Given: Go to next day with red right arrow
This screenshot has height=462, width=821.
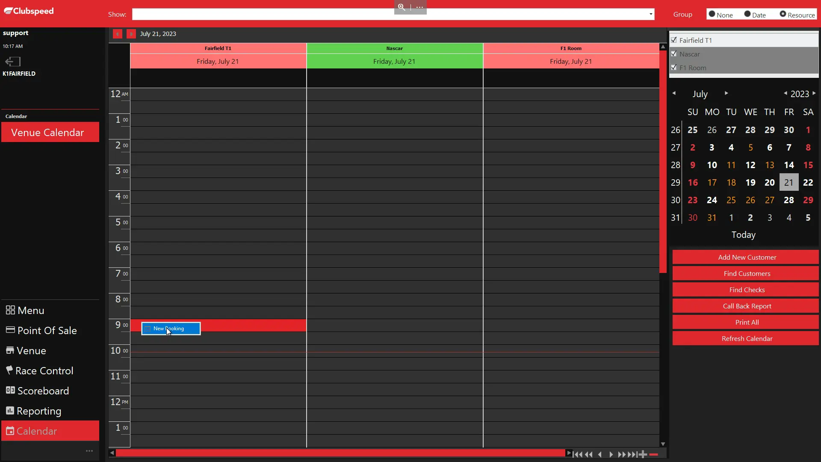Looking at the screenshot, I should (131, 34).
